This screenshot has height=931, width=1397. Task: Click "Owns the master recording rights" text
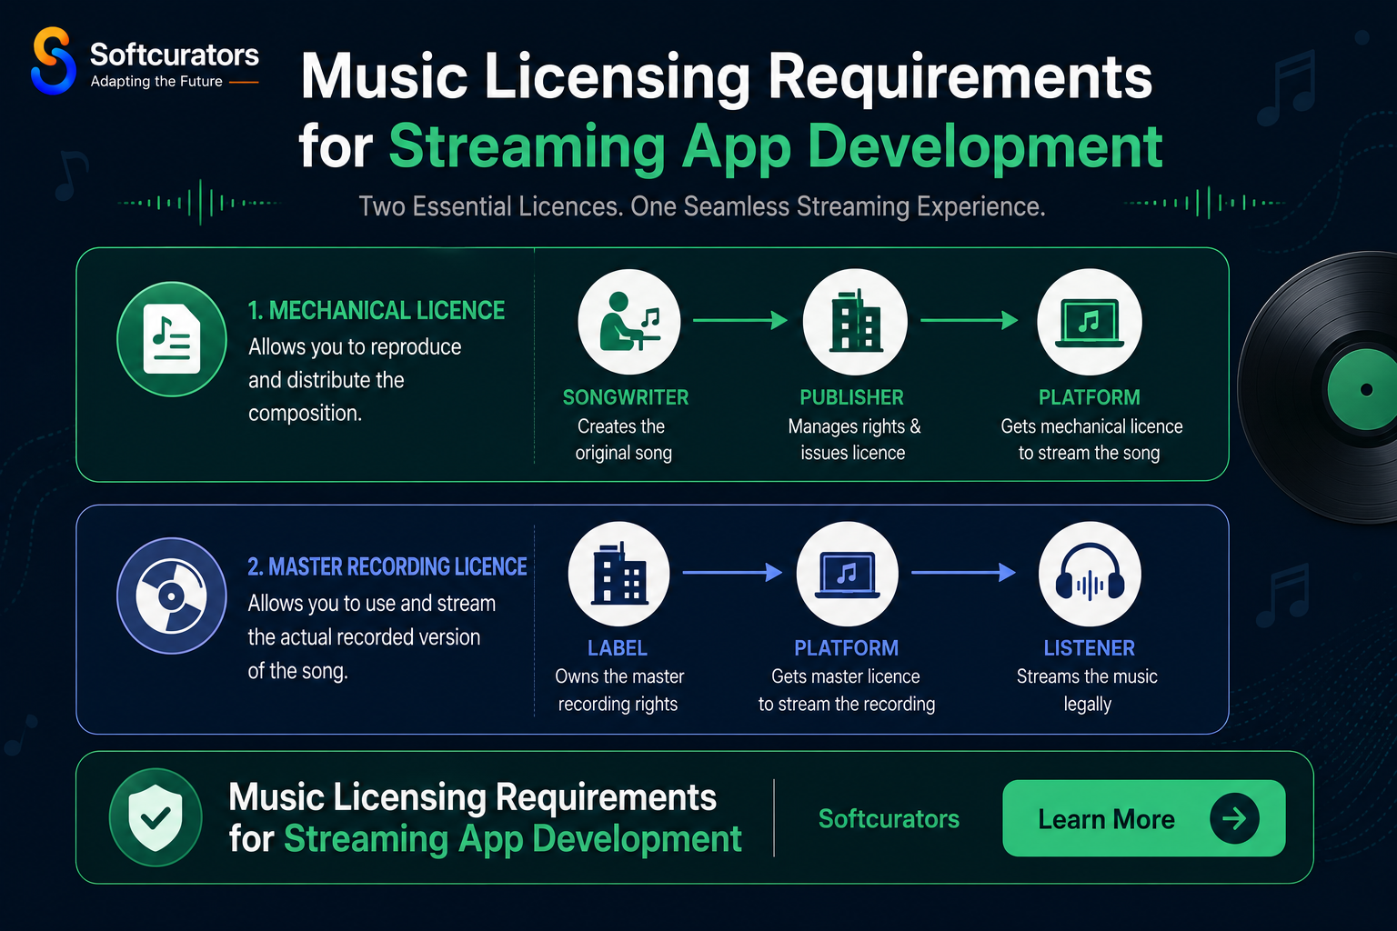coord(619,690)
